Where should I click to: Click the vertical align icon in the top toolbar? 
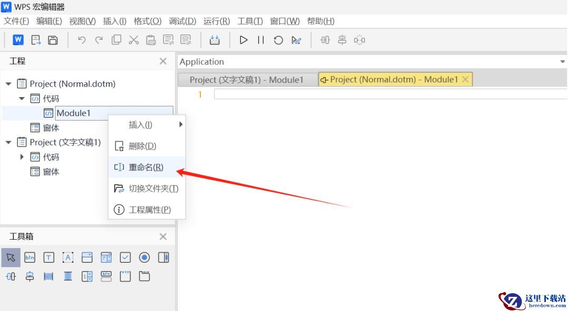[x=342, y=40]
